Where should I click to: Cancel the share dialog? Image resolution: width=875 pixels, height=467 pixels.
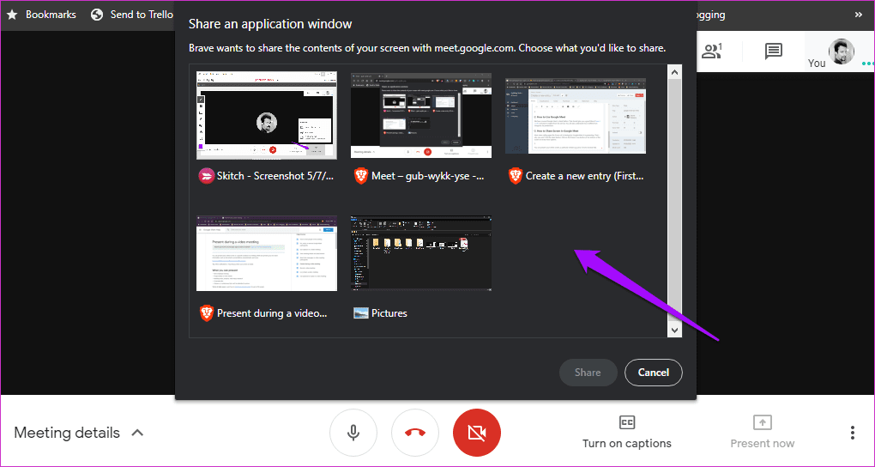tap(653, 372)
